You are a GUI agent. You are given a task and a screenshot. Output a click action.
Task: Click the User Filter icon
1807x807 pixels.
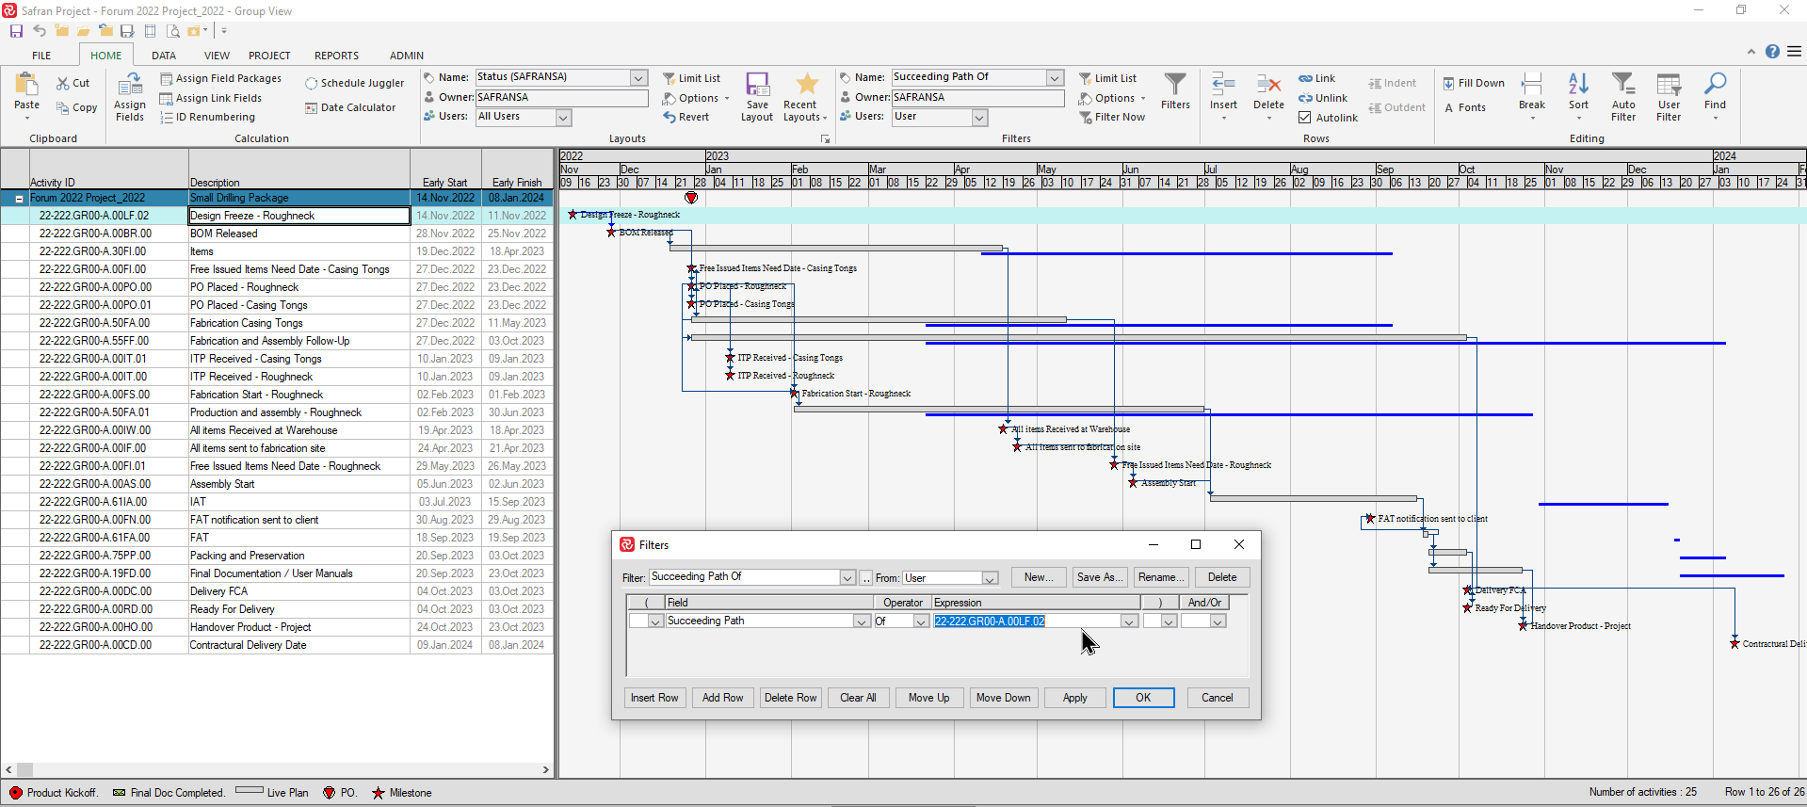click(1669, 97)
